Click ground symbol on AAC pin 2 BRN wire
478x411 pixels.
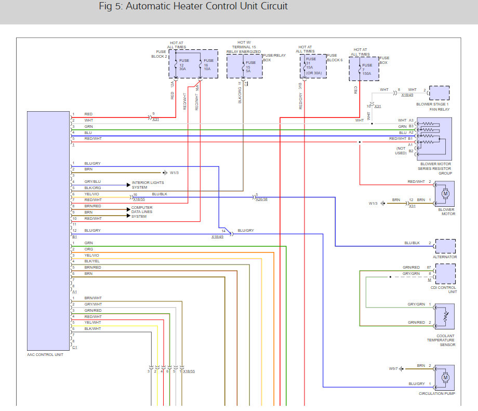pyautogui.click(x=165, y=173)
